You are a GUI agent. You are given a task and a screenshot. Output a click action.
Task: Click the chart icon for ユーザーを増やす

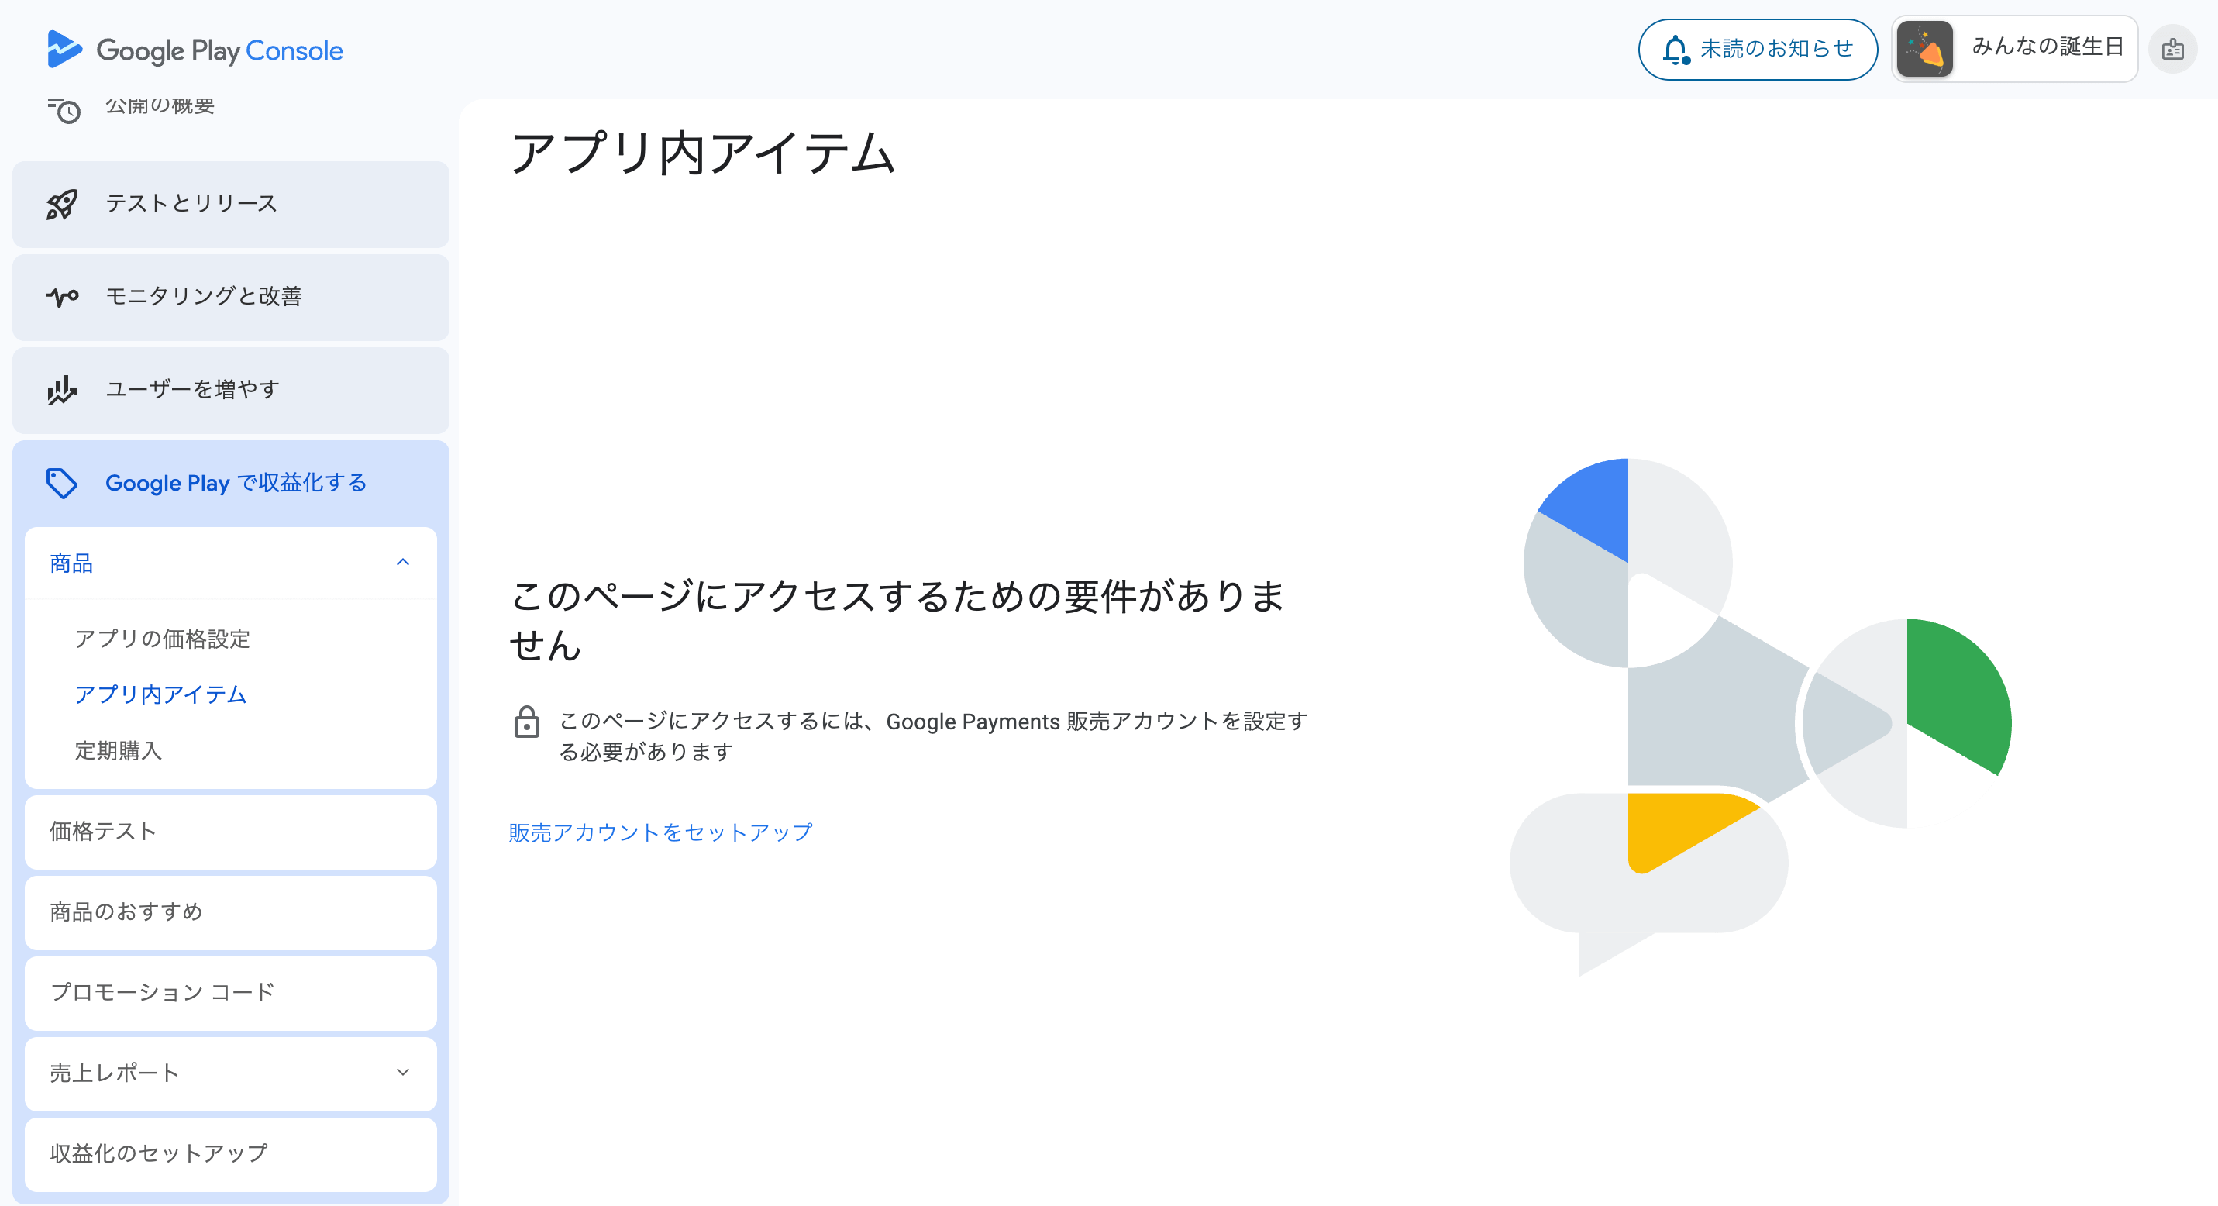[62, 390]
